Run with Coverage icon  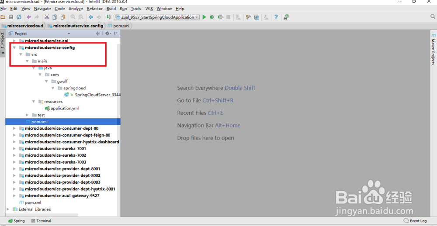click(220, 17)
